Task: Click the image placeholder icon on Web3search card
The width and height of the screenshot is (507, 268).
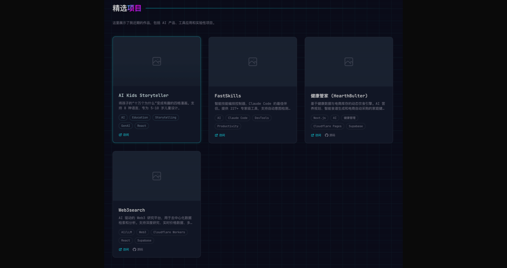Action: pyautogui.click(x=157, y=176)
